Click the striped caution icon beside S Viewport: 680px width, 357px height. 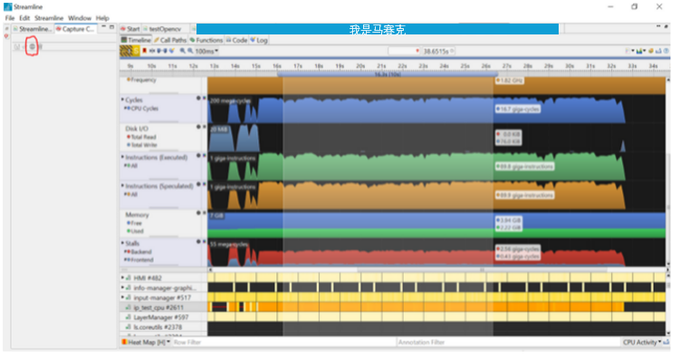[126, 51]
